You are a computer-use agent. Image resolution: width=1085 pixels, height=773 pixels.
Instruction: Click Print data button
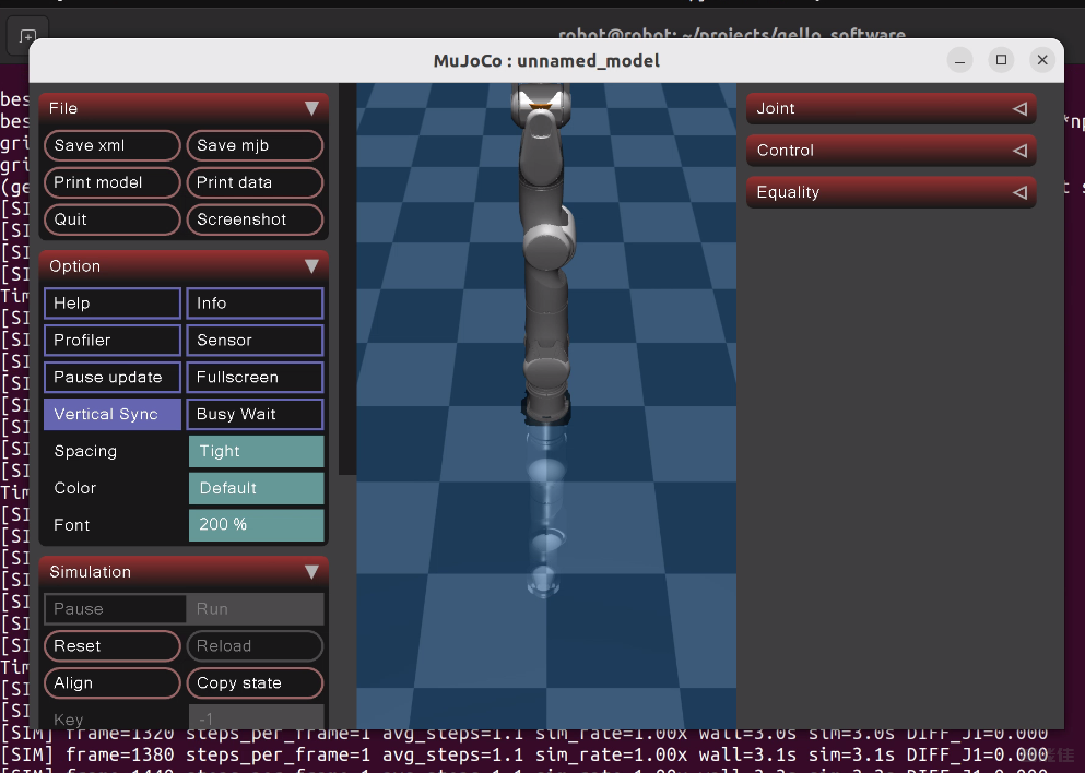pyautogui.click(x=255, y=182)
